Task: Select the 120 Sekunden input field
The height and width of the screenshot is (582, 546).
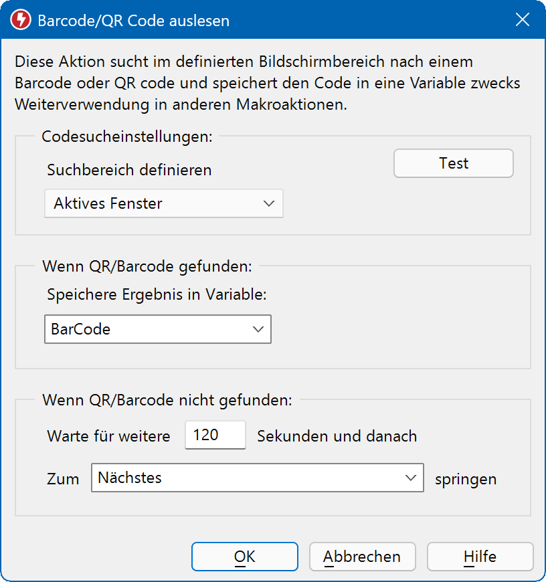Action: click(x=215, y=435)
